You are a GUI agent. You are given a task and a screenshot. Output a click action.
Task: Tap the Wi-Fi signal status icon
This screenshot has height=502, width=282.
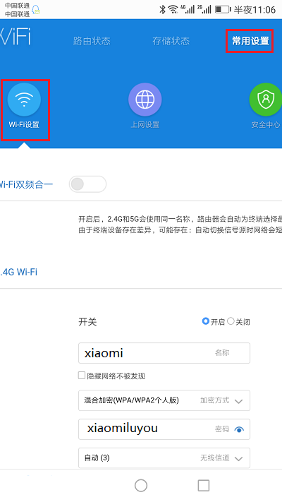173,10
